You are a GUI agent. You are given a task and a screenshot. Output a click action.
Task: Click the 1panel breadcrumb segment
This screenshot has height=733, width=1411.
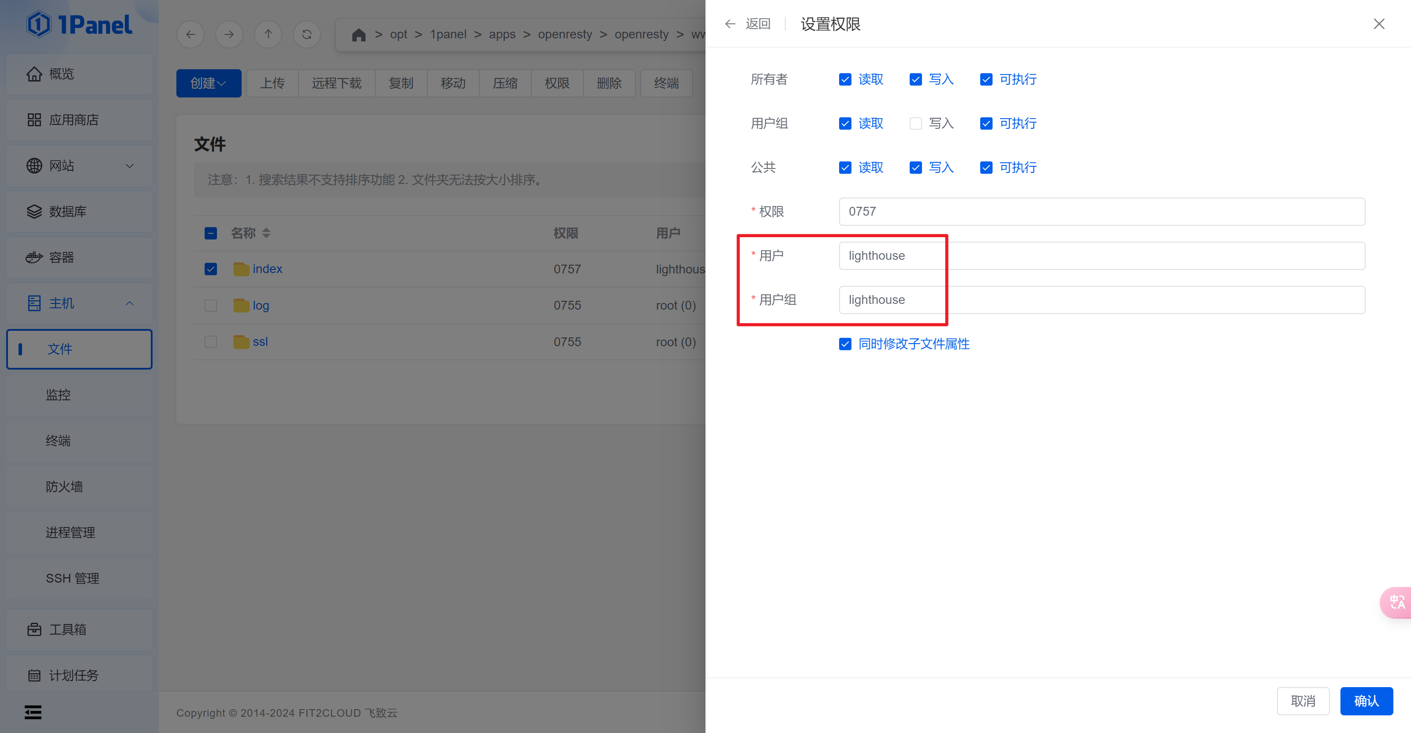tap(448, 34)
